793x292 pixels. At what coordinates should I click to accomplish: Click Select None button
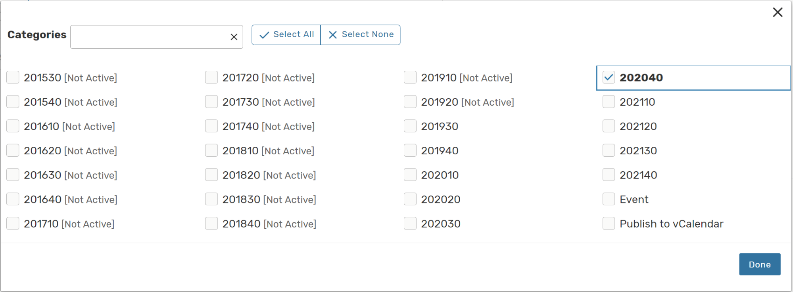point(360,35)
